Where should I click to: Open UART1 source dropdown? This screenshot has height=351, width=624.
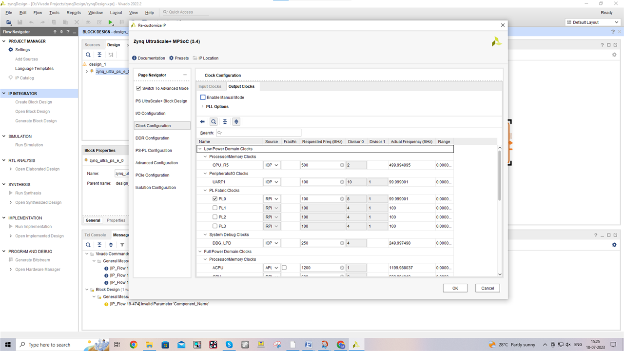pos(272,182)
